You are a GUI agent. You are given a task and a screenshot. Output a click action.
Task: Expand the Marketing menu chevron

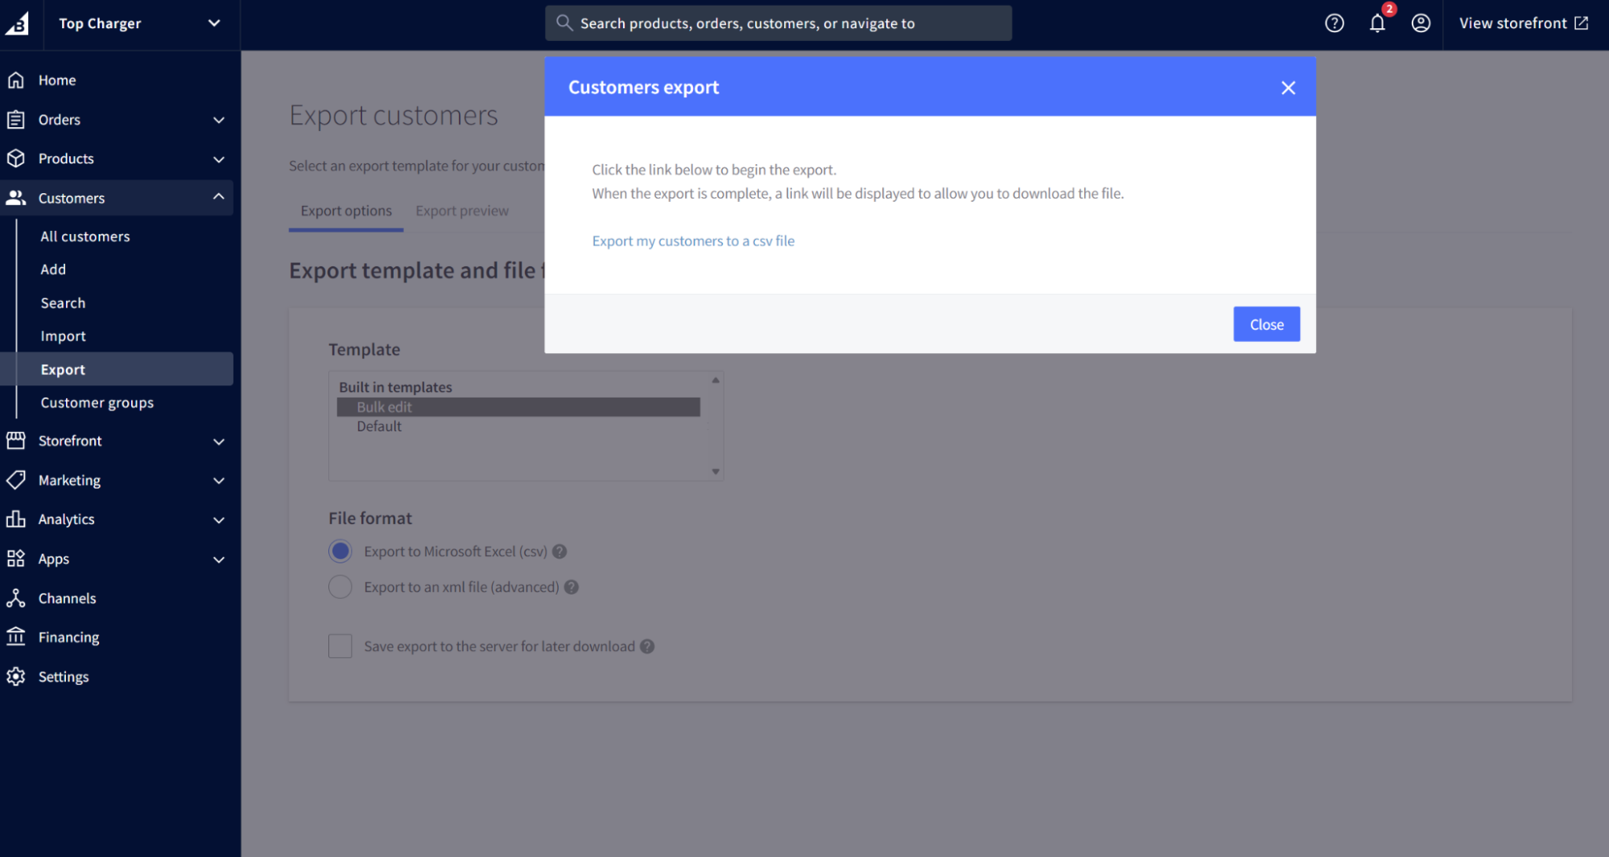tap(218, 480)
